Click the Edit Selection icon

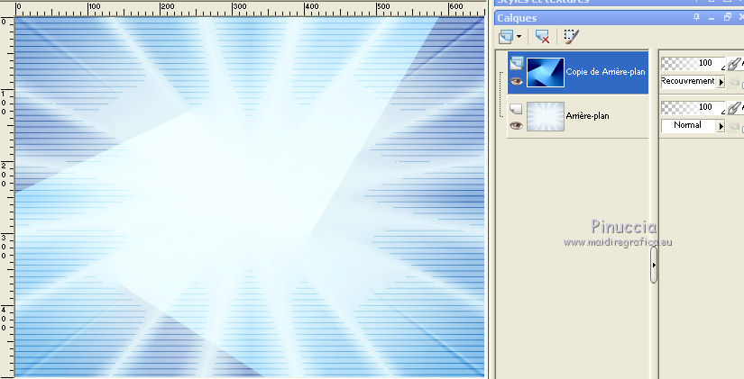click(x=571, y=37)
